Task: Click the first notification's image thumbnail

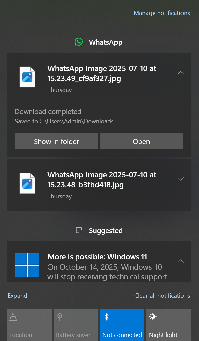Action: tap(27, 77)
